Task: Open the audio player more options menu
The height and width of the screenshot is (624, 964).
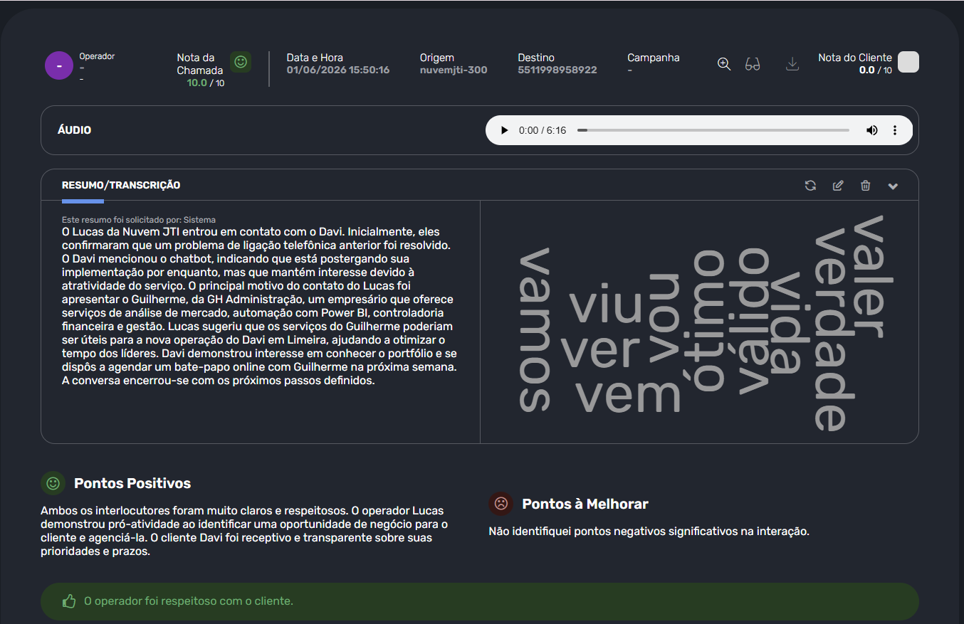Action: tap(895, 130)
